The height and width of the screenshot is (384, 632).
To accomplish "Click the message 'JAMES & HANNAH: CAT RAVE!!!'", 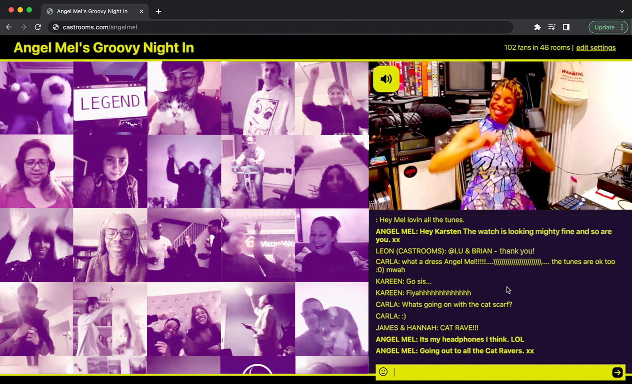I will 427,328.
